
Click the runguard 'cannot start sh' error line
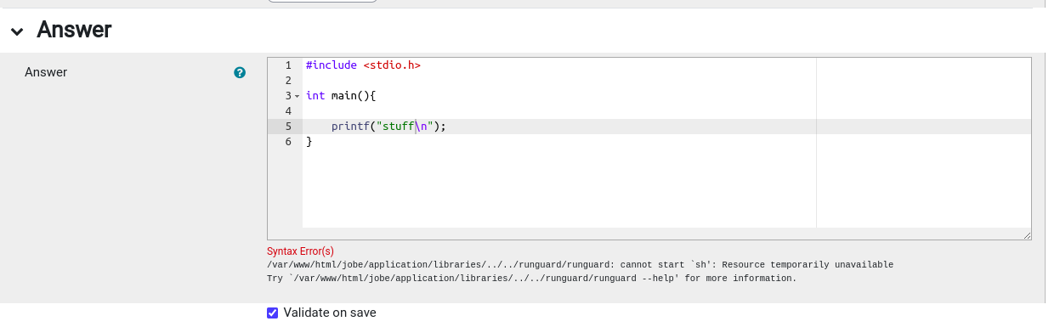click(580, 265)
